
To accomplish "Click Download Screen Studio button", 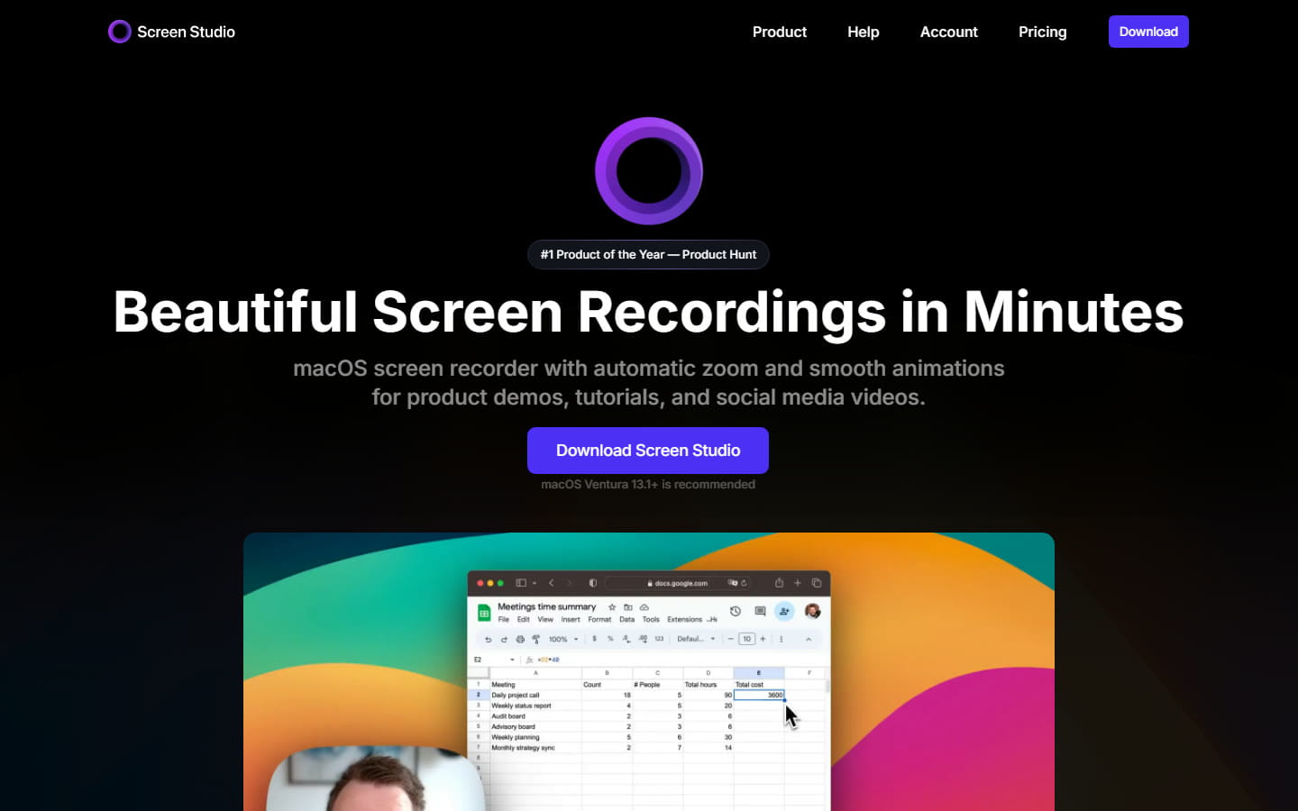I will (x=648, y=451).
